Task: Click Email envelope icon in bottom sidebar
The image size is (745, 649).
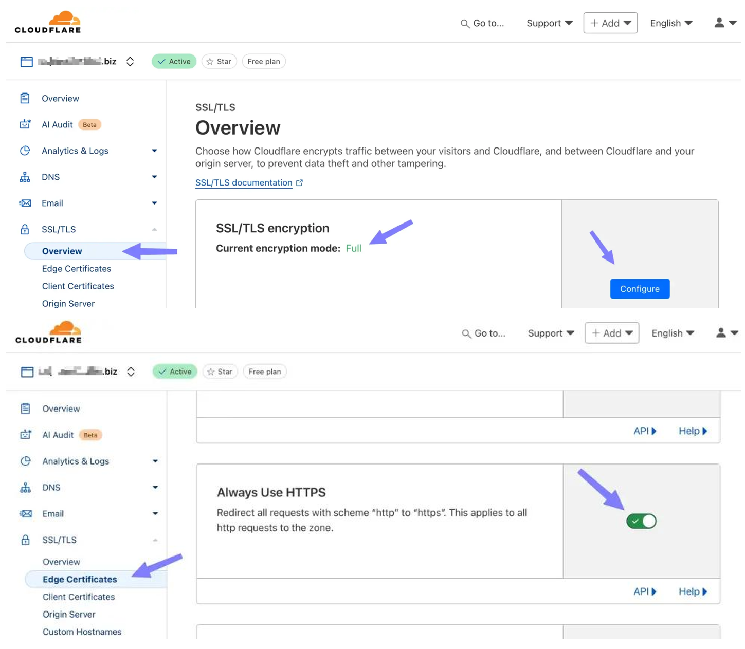Action: click(25, 513)
